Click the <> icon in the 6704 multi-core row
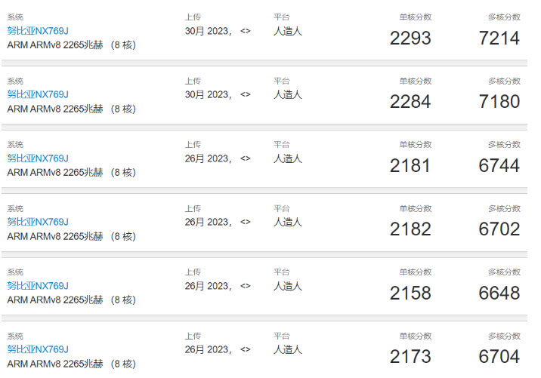541x378 pixels. click(x=246, y=349)
